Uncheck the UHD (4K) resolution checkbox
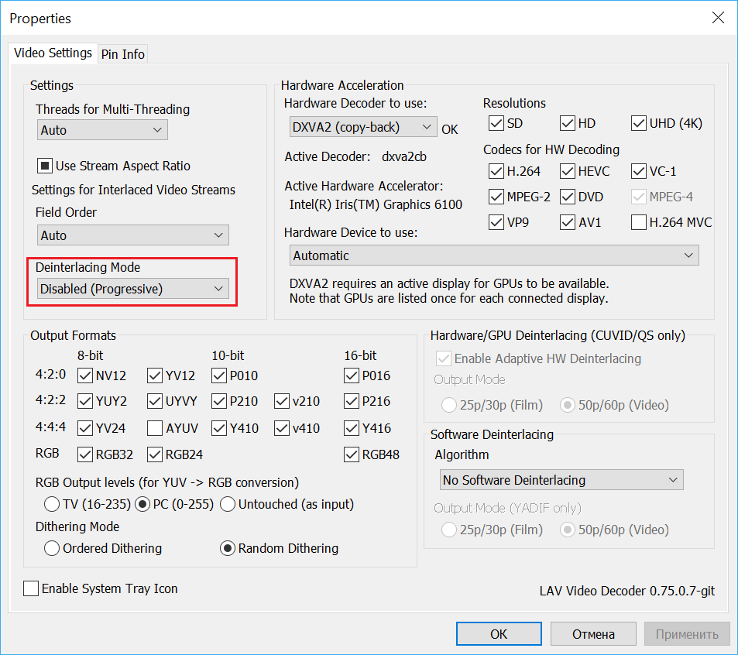 pyautogui.click(x=639, y=123)
